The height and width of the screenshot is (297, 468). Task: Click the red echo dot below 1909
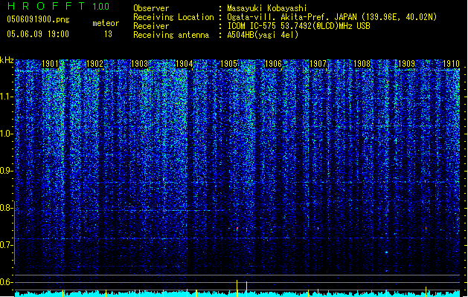(x=426, y=229)
